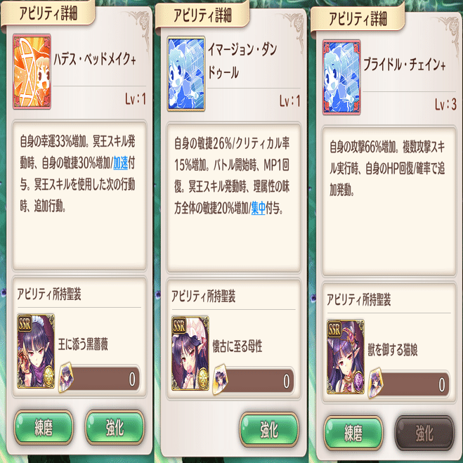Tap the 練磨 button in the left panel
The width and height of the screenshot is (463, 463).
44,427
